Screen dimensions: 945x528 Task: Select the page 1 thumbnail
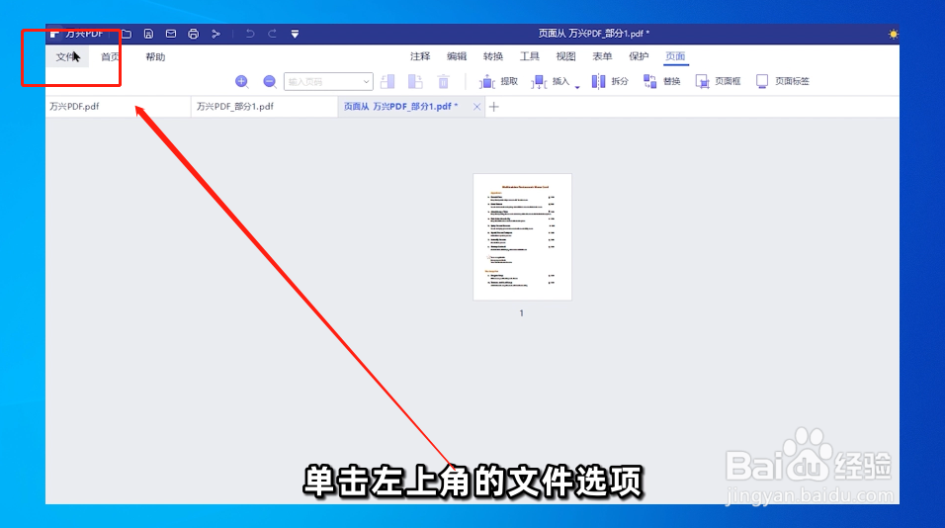(523, 237)
